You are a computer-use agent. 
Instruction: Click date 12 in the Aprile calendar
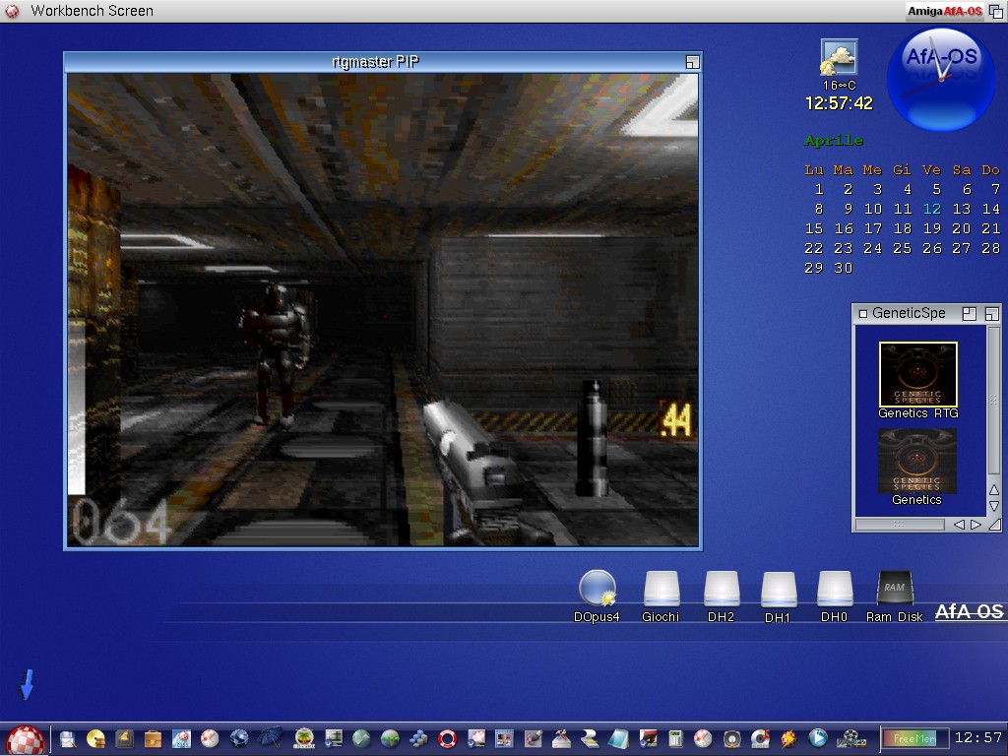point(931,209)
